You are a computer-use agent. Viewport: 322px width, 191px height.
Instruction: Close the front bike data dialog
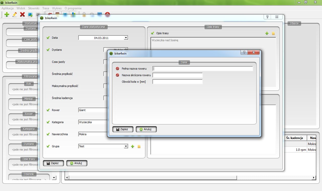click(254, 52)
